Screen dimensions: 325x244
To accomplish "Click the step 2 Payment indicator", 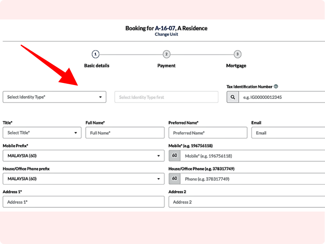I will (166, 54).
